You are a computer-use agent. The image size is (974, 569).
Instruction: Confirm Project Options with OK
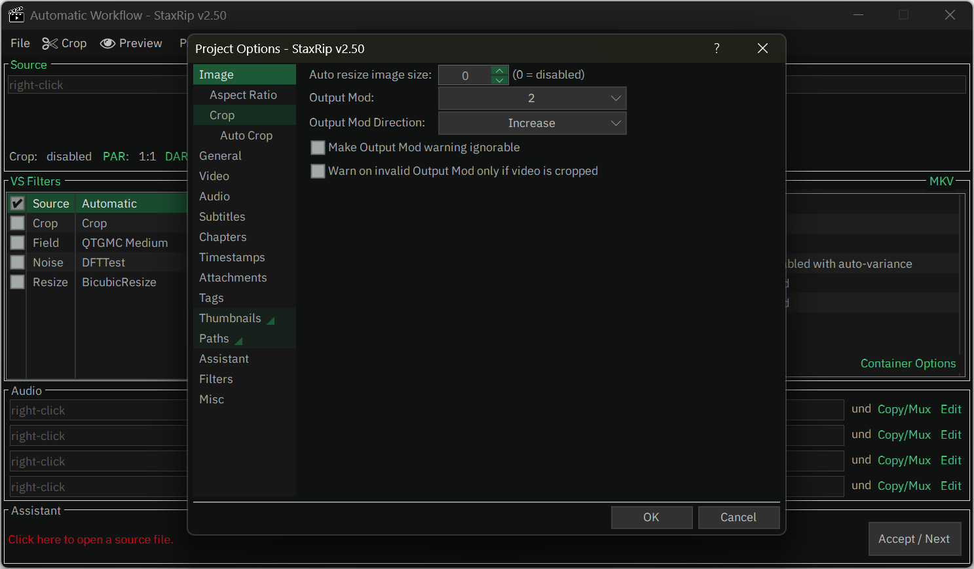click(x=652, y=517)
